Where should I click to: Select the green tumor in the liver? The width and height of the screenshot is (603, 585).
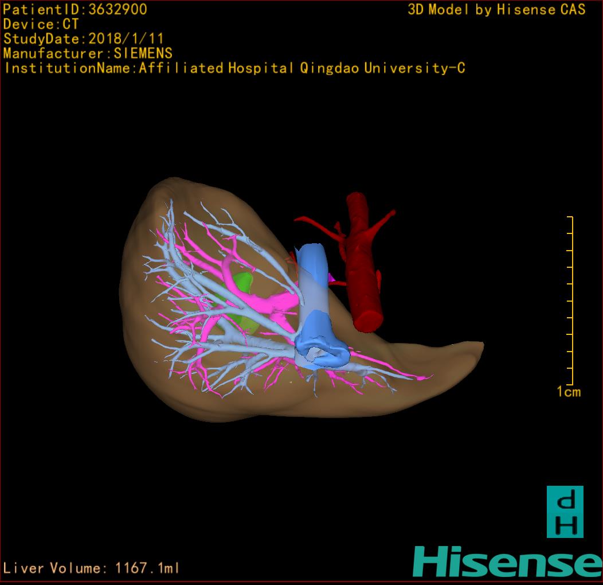pos(242,283)
